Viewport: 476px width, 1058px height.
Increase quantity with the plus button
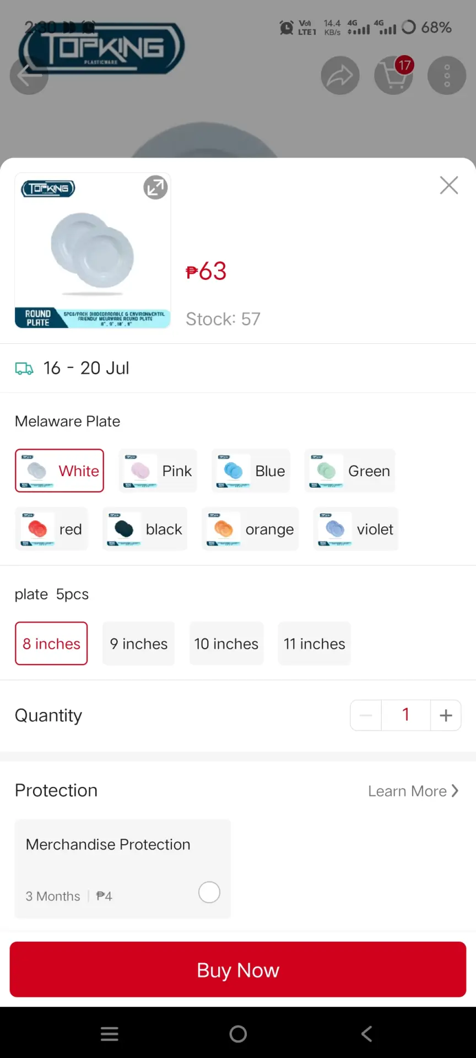pos(446,715)
